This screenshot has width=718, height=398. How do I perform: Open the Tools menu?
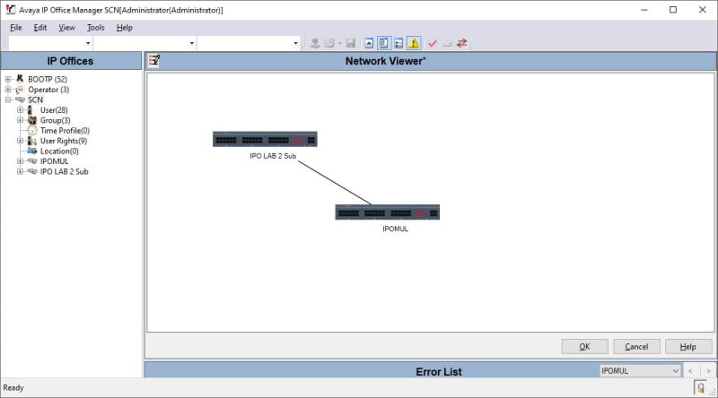pyautogui.click(x=96, y=28)
